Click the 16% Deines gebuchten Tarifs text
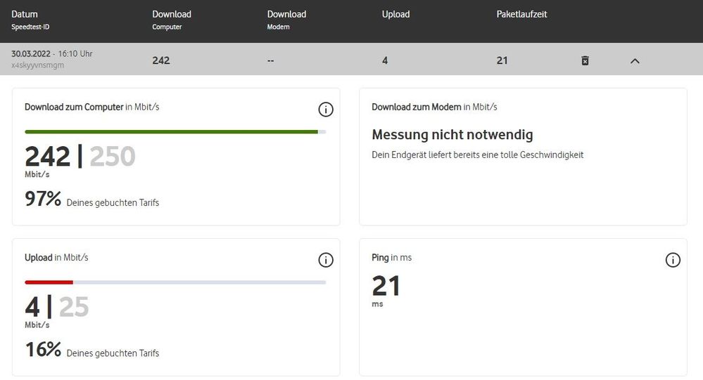Image resolution: width=703 pixels, height=380 pixels. point(92,350)
